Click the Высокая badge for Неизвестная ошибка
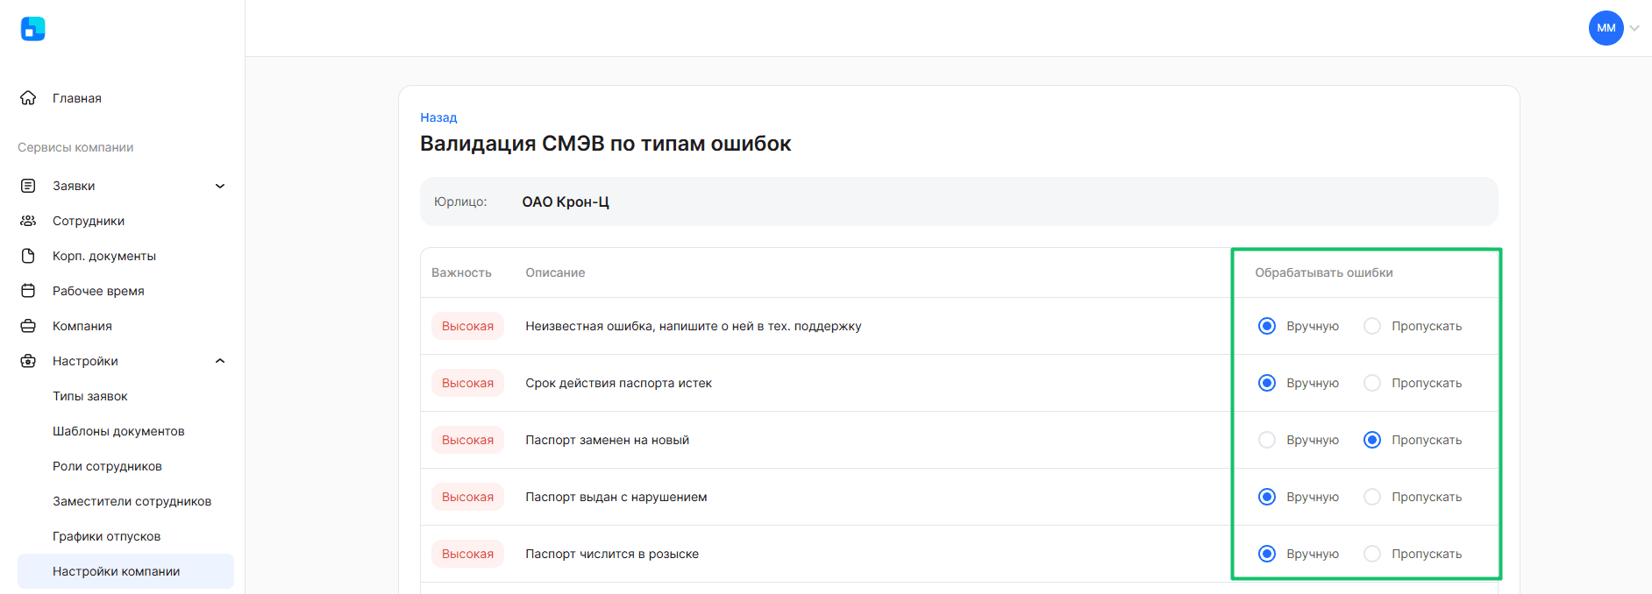This screenshot has width=1652, height=594. pyautogui.click(x=467, y=326)
